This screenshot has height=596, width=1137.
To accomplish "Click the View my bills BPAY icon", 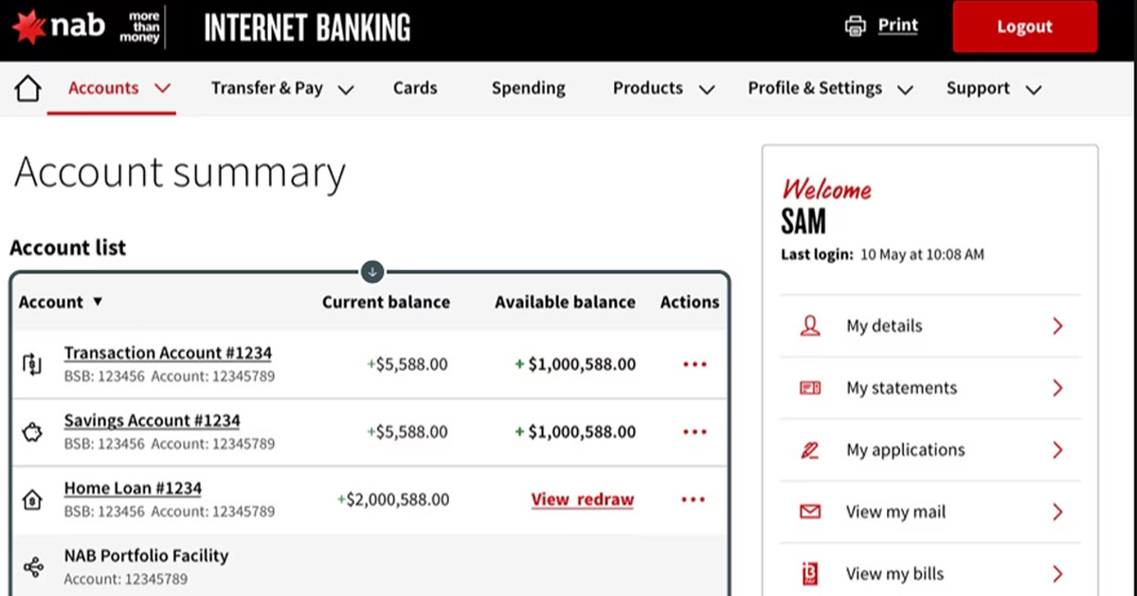I will [811, 572].
